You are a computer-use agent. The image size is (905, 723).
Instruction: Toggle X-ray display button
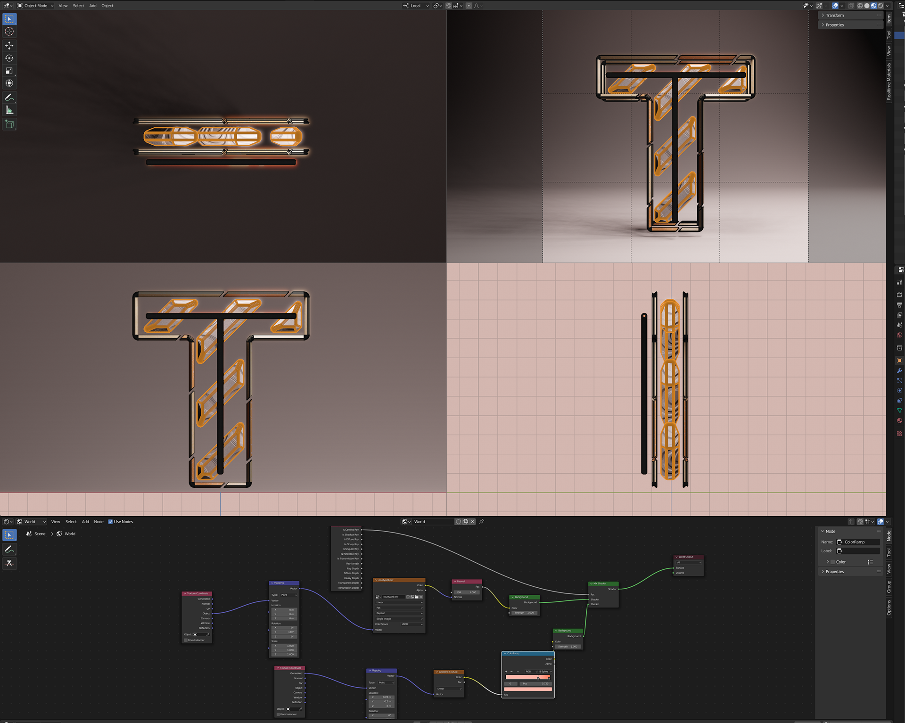click(x=851, y=6)
